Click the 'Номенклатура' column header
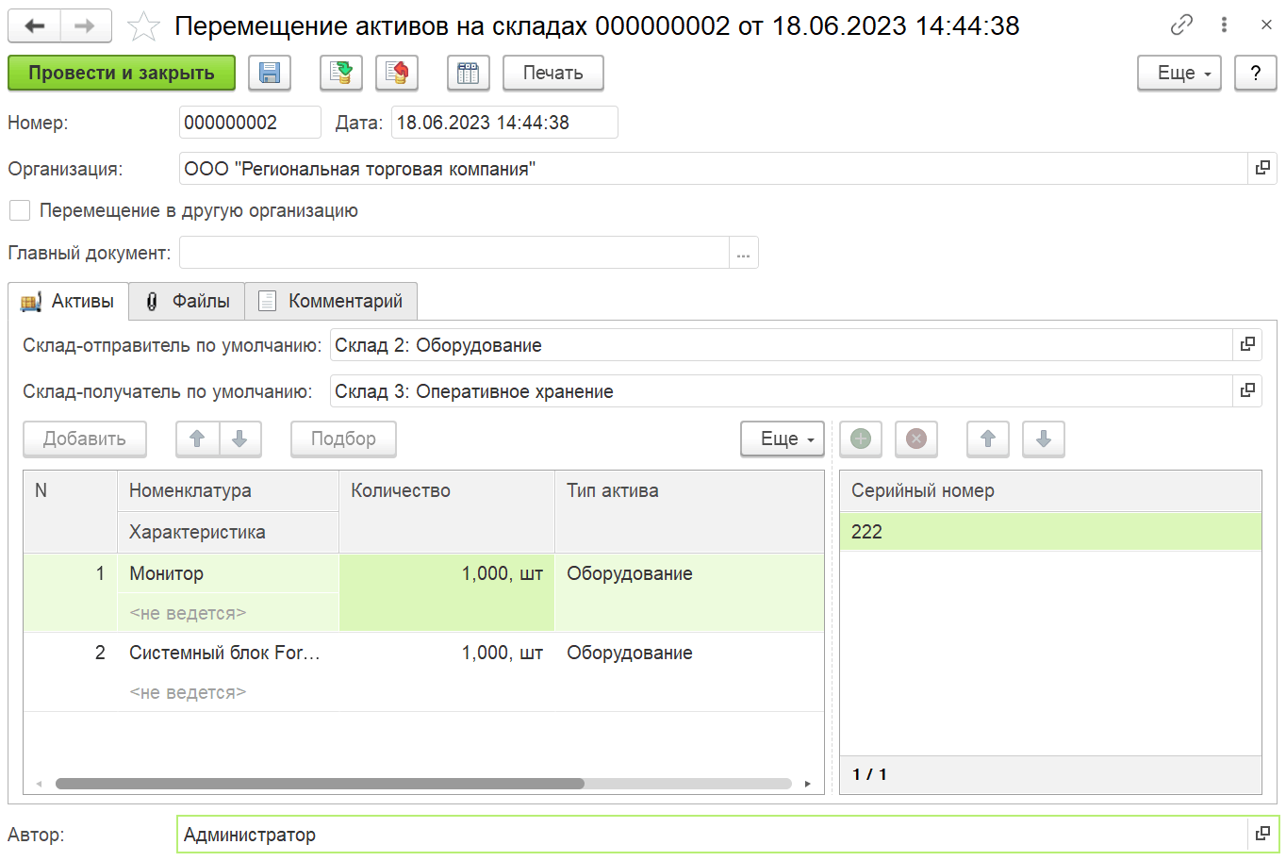The height and width of the screenshot is (861, 1286). (x=227, y=490)
